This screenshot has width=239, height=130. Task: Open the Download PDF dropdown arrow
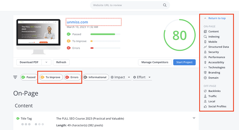pyautogui.click(x=46, y=62)
